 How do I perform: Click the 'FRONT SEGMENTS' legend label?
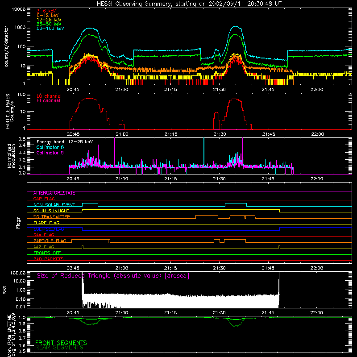[x=61, y=343]
